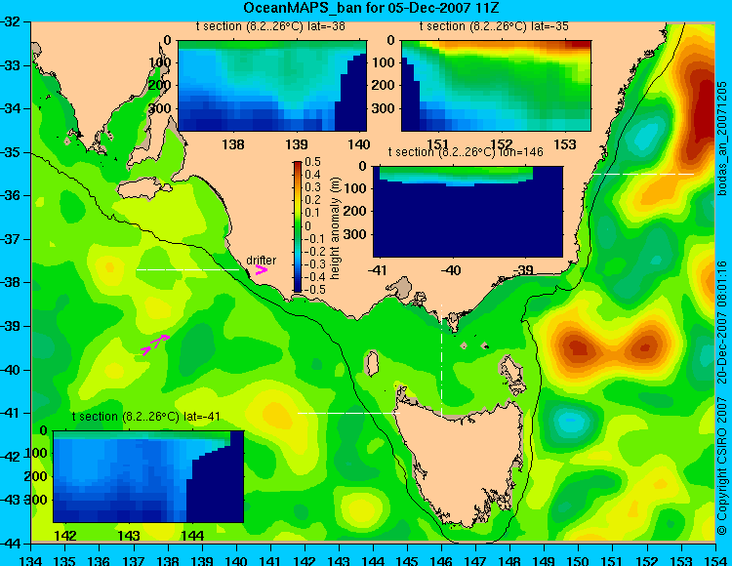Click the '152' tick on the lat=-35 inset
The image size is (732, 566).
tap(502, 144)
